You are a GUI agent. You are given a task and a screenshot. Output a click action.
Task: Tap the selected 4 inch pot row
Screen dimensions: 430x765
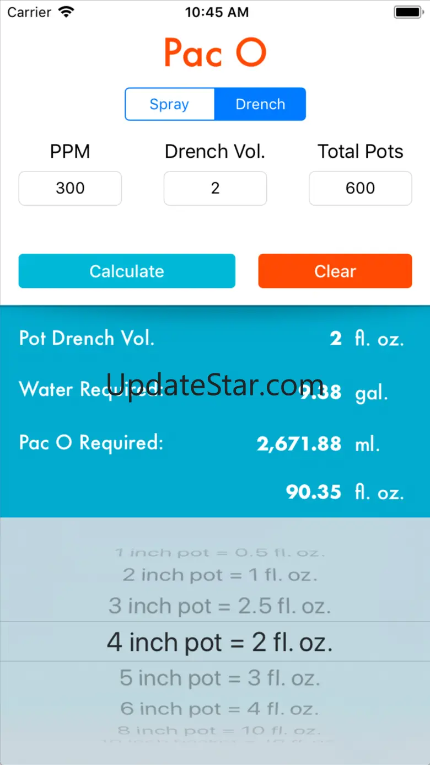[x=219, y=642]
